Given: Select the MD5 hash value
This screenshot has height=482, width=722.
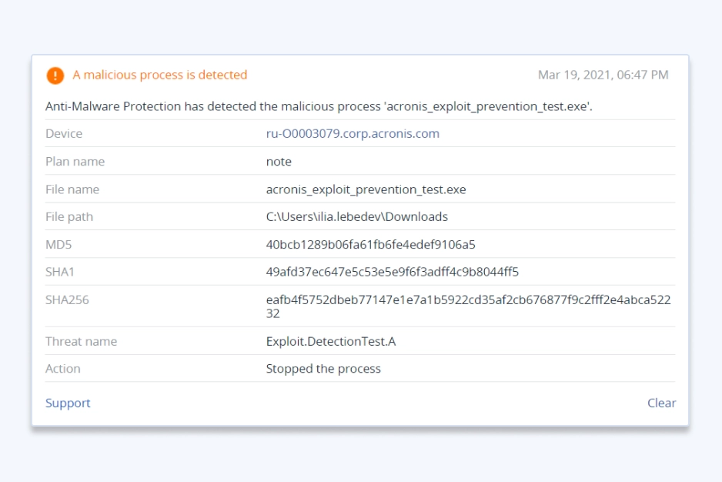Looking at the screenshot, I should (371, 244).
